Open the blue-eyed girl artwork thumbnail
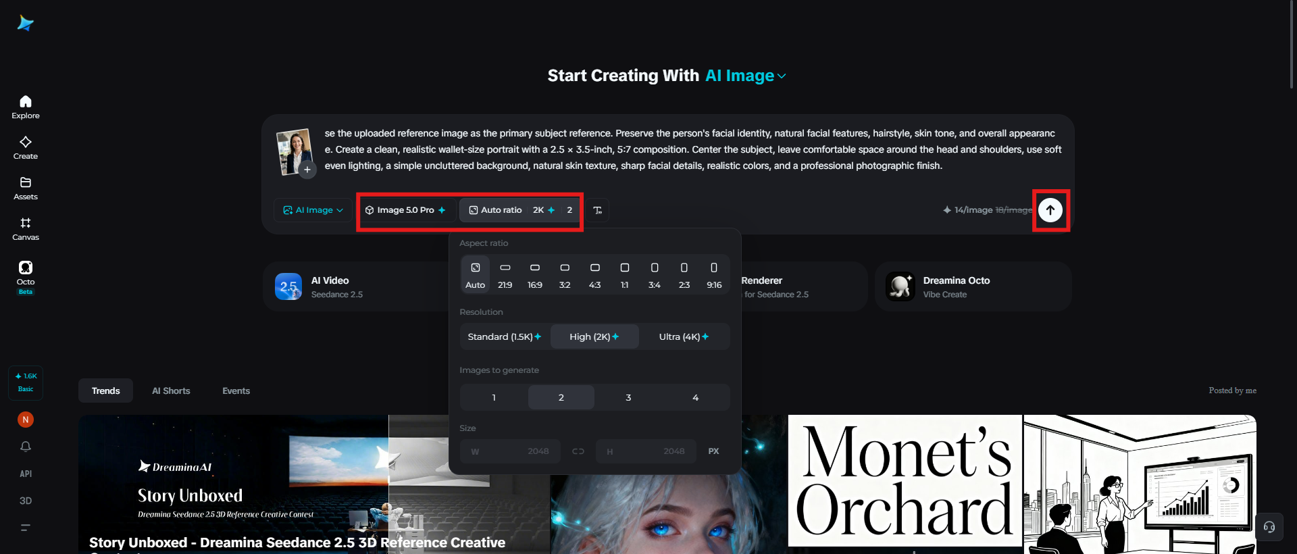 click(x=669, y=515)
